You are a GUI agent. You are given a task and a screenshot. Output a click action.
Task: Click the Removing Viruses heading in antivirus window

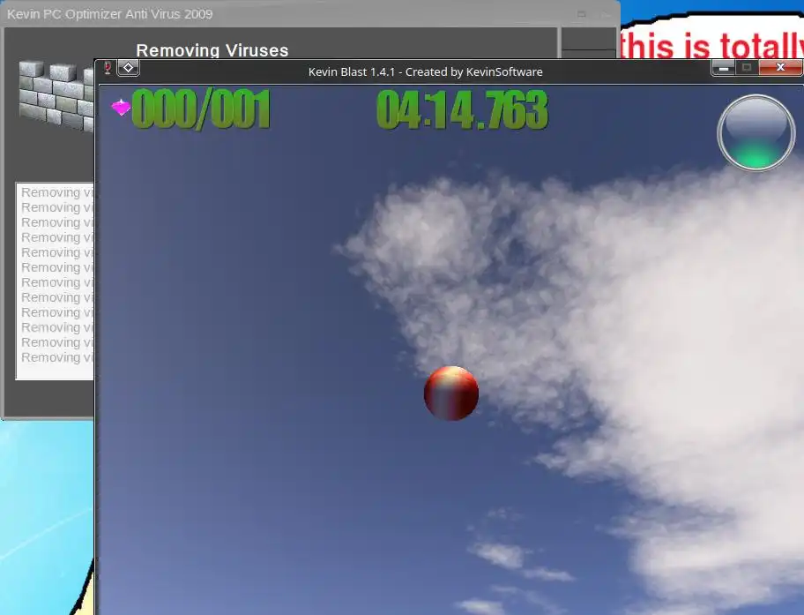click(x=212, y=50)
